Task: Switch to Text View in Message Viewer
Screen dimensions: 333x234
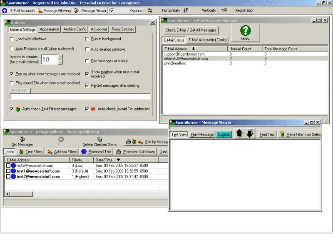Action: click(x=179, y=134)
